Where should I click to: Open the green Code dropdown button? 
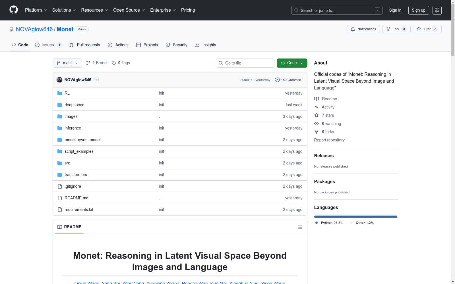(x=292, y=63)
